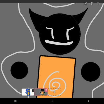
Task: Tap the Android back arrow
Action: click(88, 101)
